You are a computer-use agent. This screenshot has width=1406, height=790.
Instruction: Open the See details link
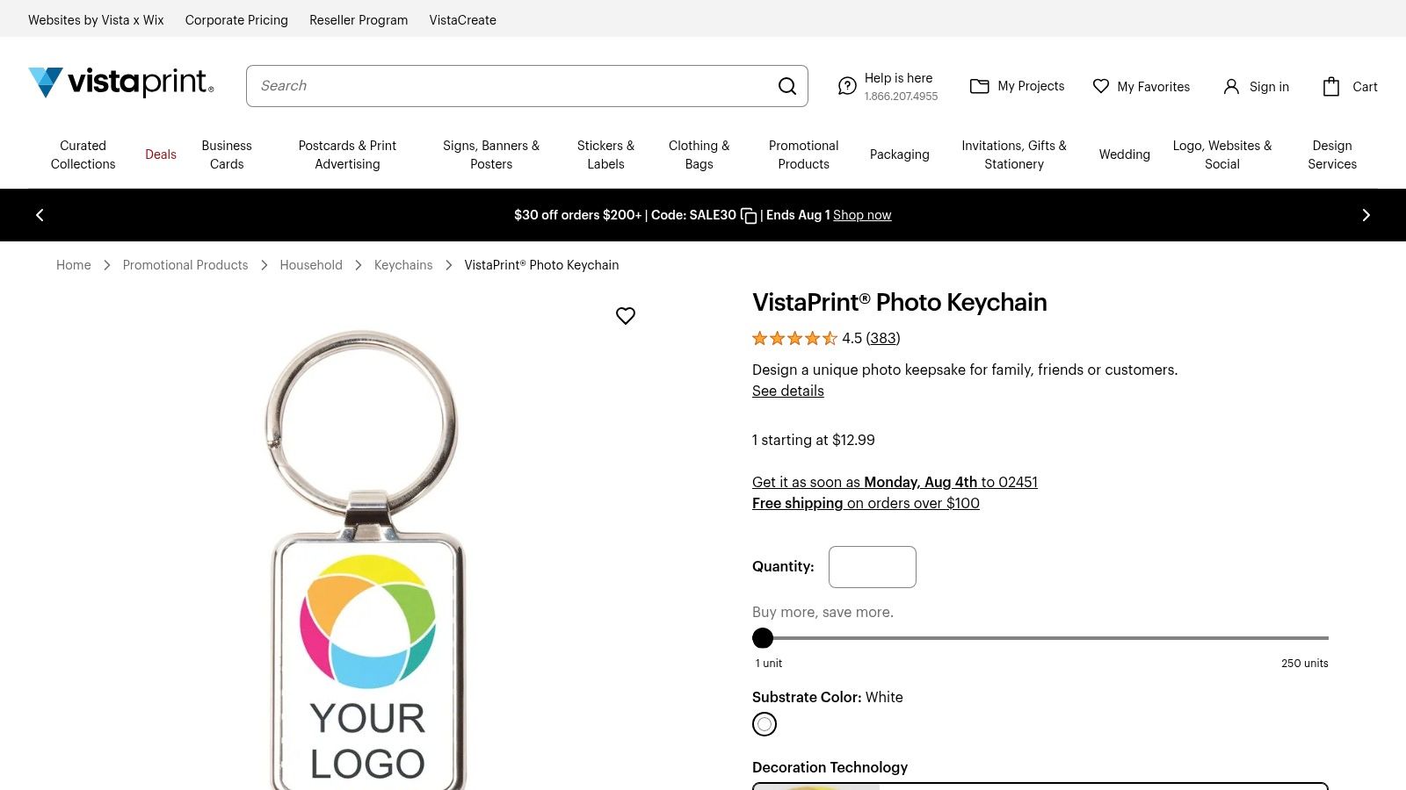787,391
